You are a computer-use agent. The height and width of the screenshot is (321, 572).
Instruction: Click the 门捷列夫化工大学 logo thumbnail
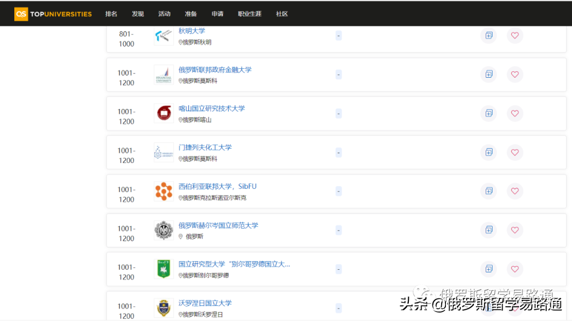tap(164, 152)
